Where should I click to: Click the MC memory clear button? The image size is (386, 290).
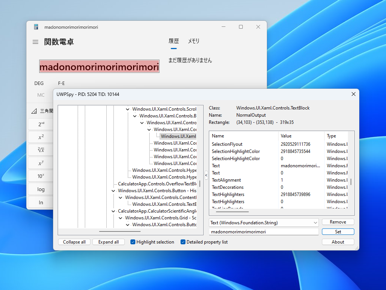coord(41,95)
